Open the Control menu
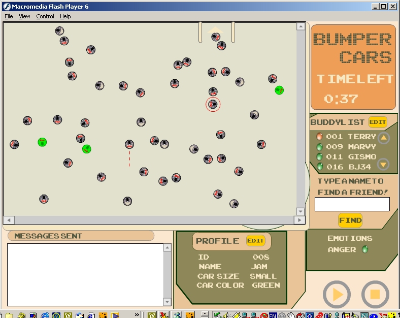This screenshot has height=318, width=400. click(x=45, y=16)
